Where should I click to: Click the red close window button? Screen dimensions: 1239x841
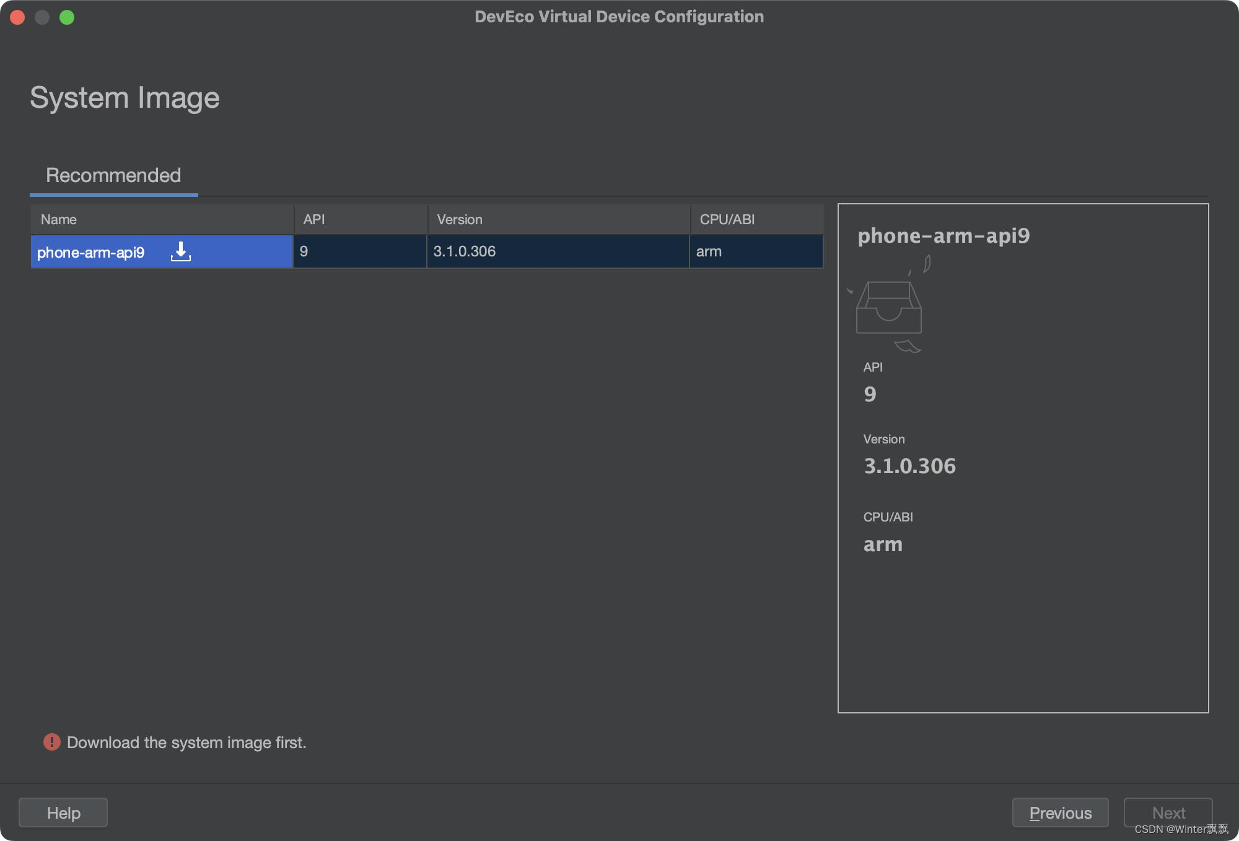coord(17,17)
